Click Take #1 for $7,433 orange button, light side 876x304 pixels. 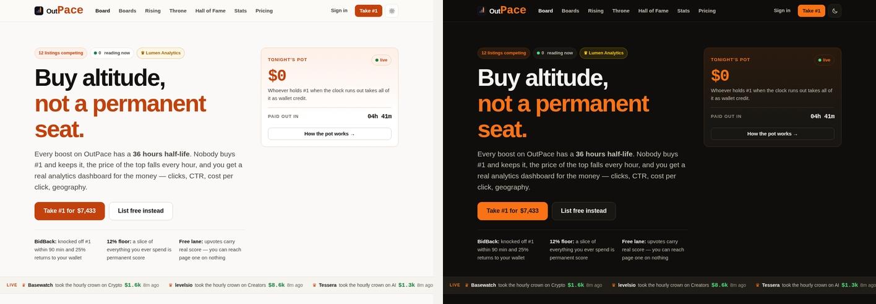point(70,211)
